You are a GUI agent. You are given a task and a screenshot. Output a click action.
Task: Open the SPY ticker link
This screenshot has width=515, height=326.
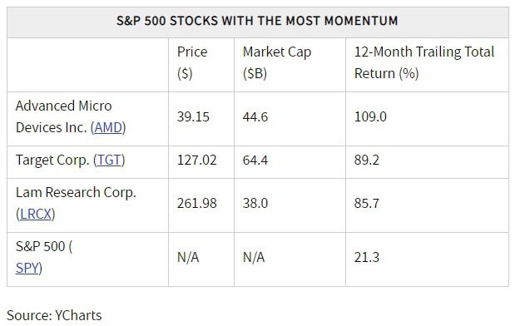coord(27,268)
